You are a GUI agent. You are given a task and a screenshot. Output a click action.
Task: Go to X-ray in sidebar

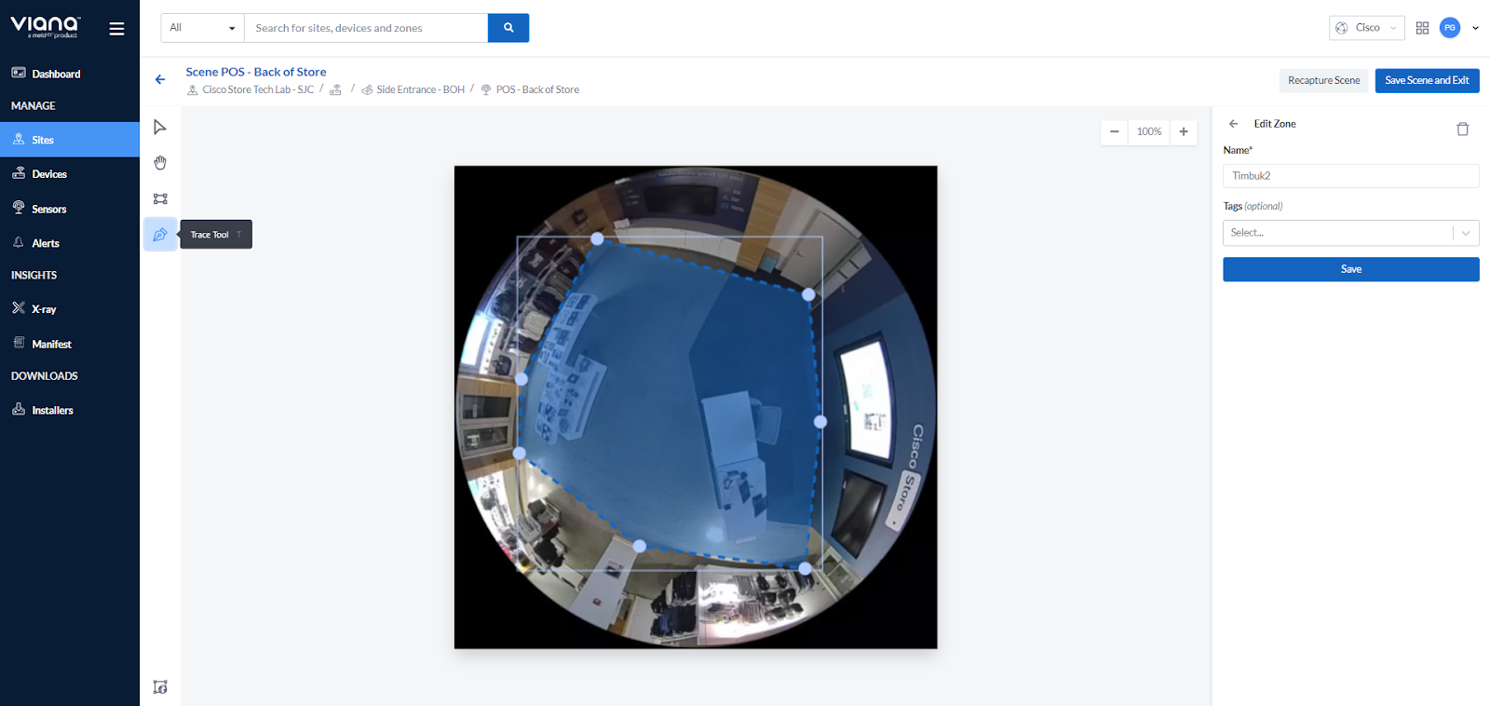(x=44, y=309)
